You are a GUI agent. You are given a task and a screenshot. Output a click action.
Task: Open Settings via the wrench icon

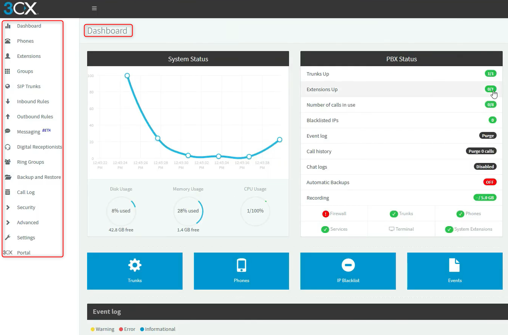(9, 237)
